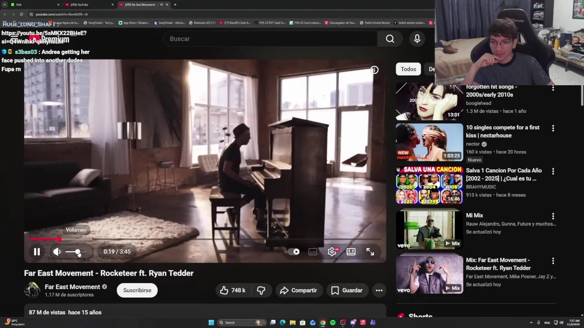
Task: Open a new browser tab
Action: point(175,5)
